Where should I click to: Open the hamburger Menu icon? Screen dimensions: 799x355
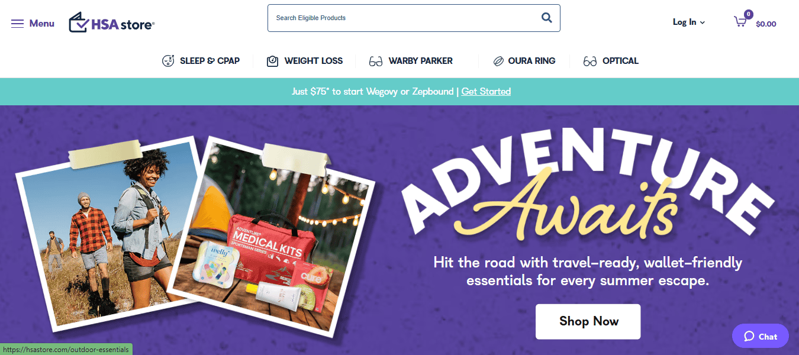pos(17,24)
